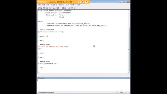This screenshot has height=94, width=167.
Task: Take a screenshot with the Movavi recorder icon
Action: 79,2
